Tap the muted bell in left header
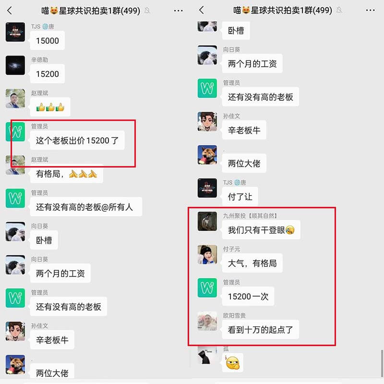This screenshot has width=384, height=384. 147,11
